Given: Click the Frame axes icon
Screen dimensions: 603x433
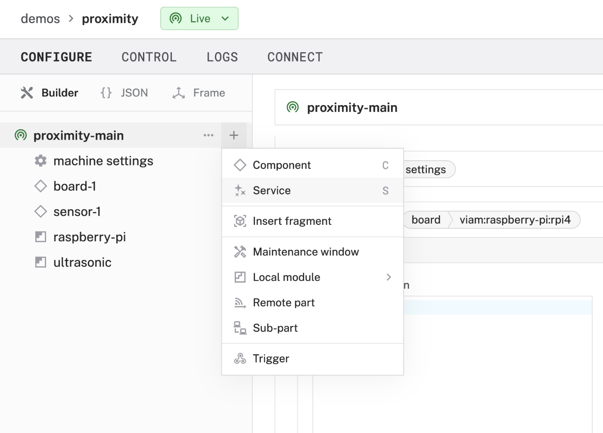Looking at the screenshot, I should [x=178, y=93].
